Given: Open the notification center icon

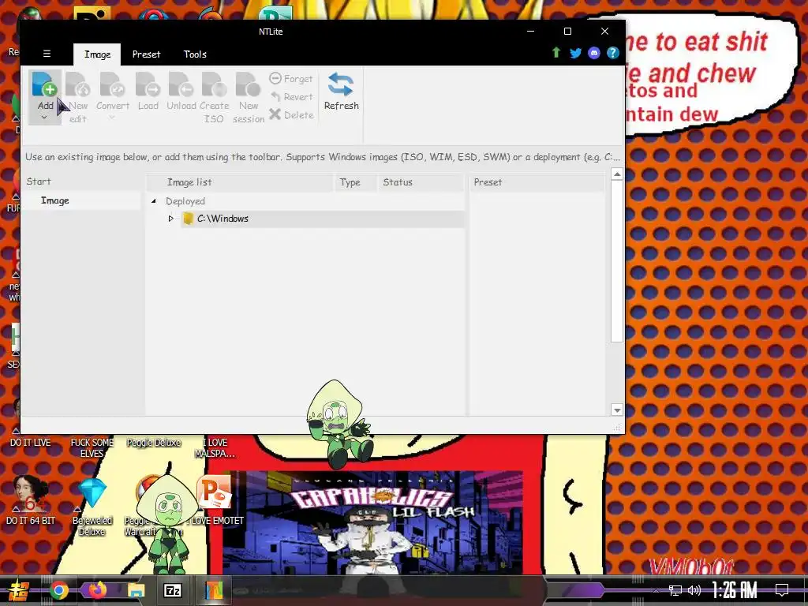Looking at the screenshot, I should tap(782, 590).
